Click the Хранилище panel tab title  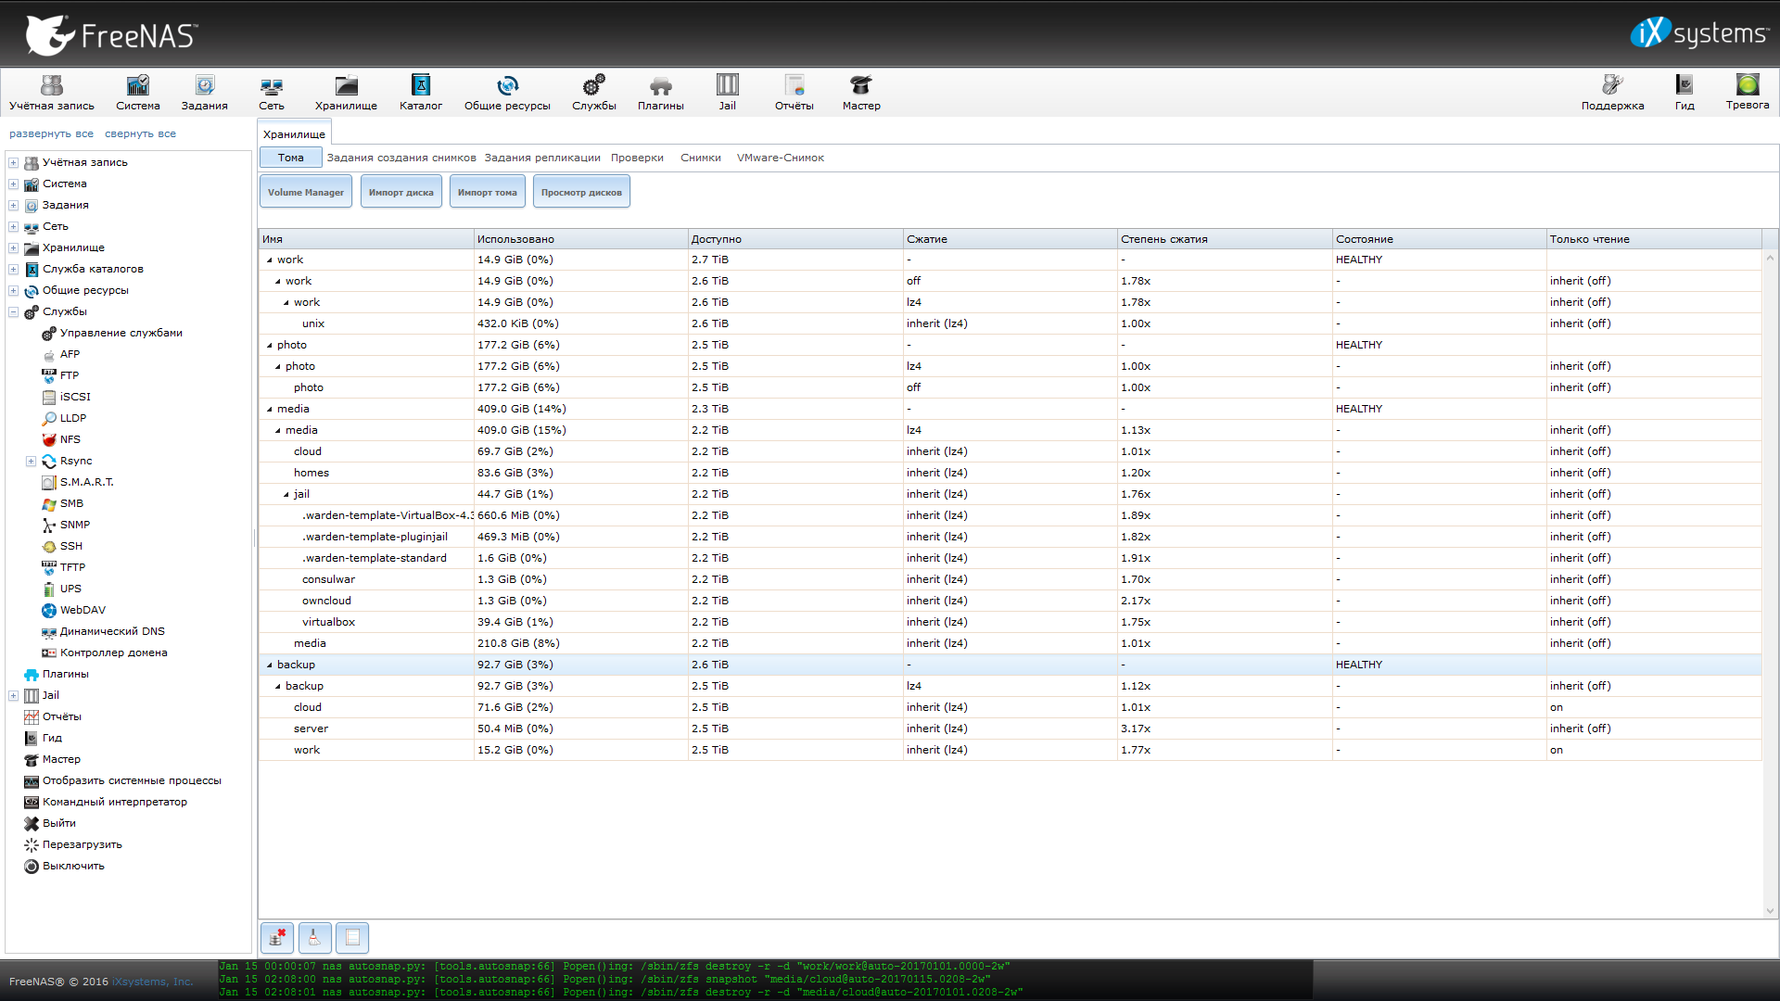(294, 134)
